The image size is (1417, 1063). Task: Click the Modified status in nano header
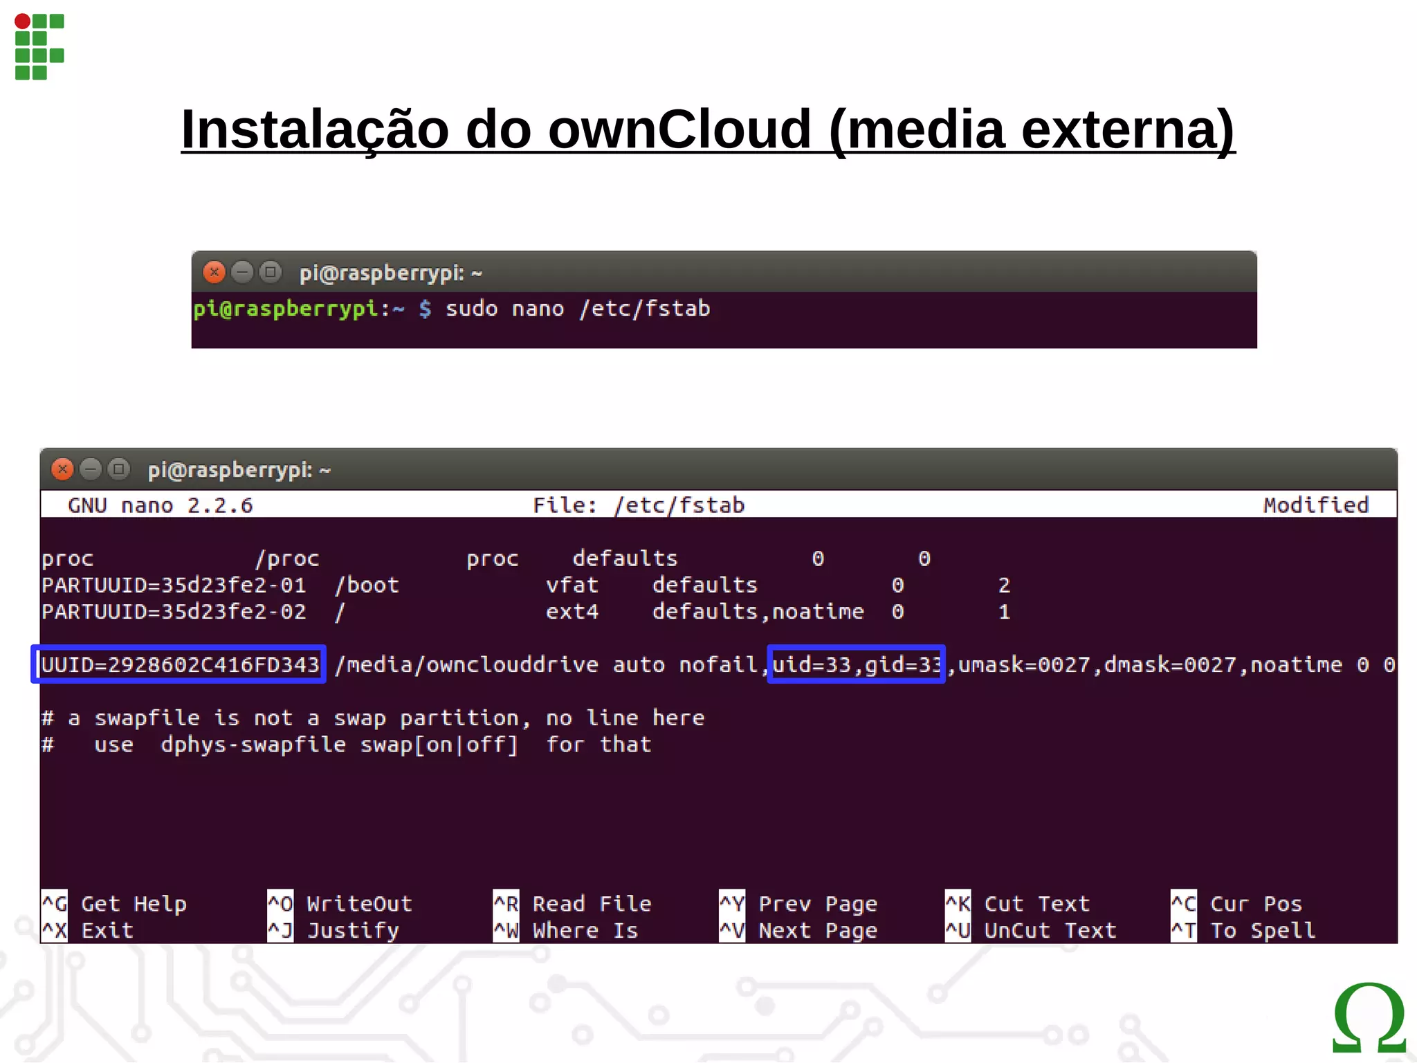(1316, 505)
